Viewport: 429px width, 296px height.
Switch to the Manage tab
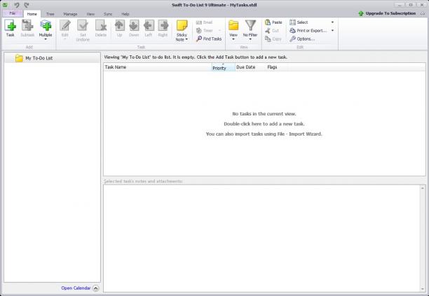click(70, 14)
